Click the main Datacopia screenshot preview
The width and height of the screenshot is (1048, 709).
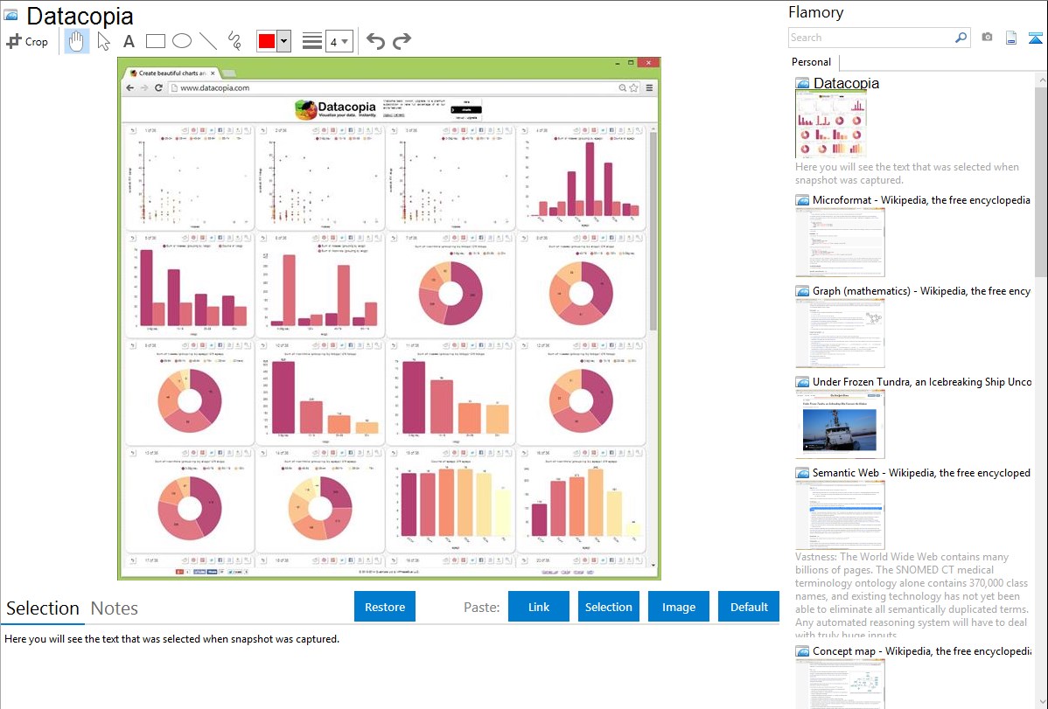(x=389, y=318)
